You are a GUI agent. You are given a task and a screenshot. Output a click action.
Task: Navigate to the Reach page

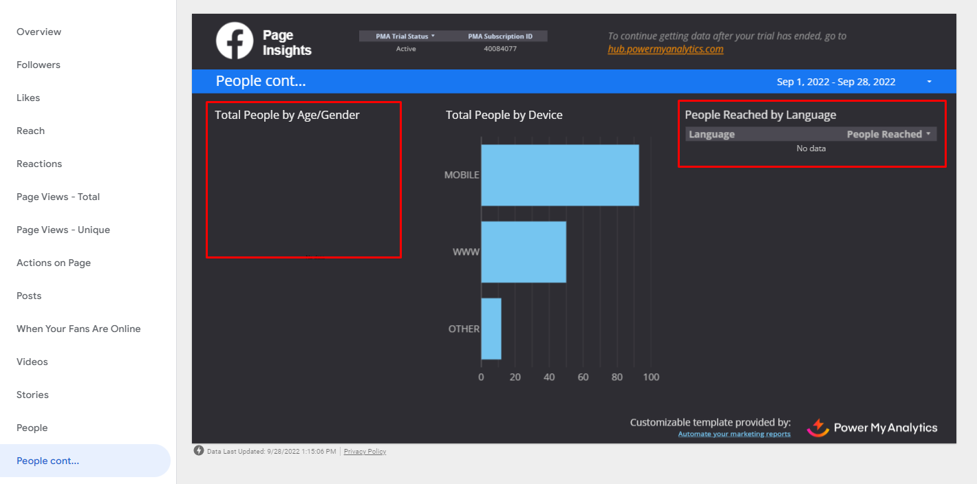[31, 131]
